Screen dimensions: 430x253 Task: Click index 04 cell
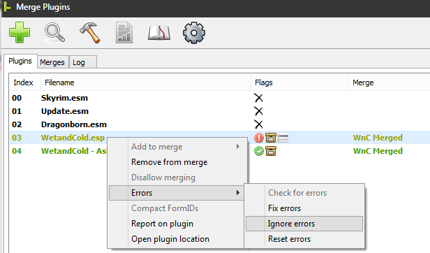pos(17,151)
